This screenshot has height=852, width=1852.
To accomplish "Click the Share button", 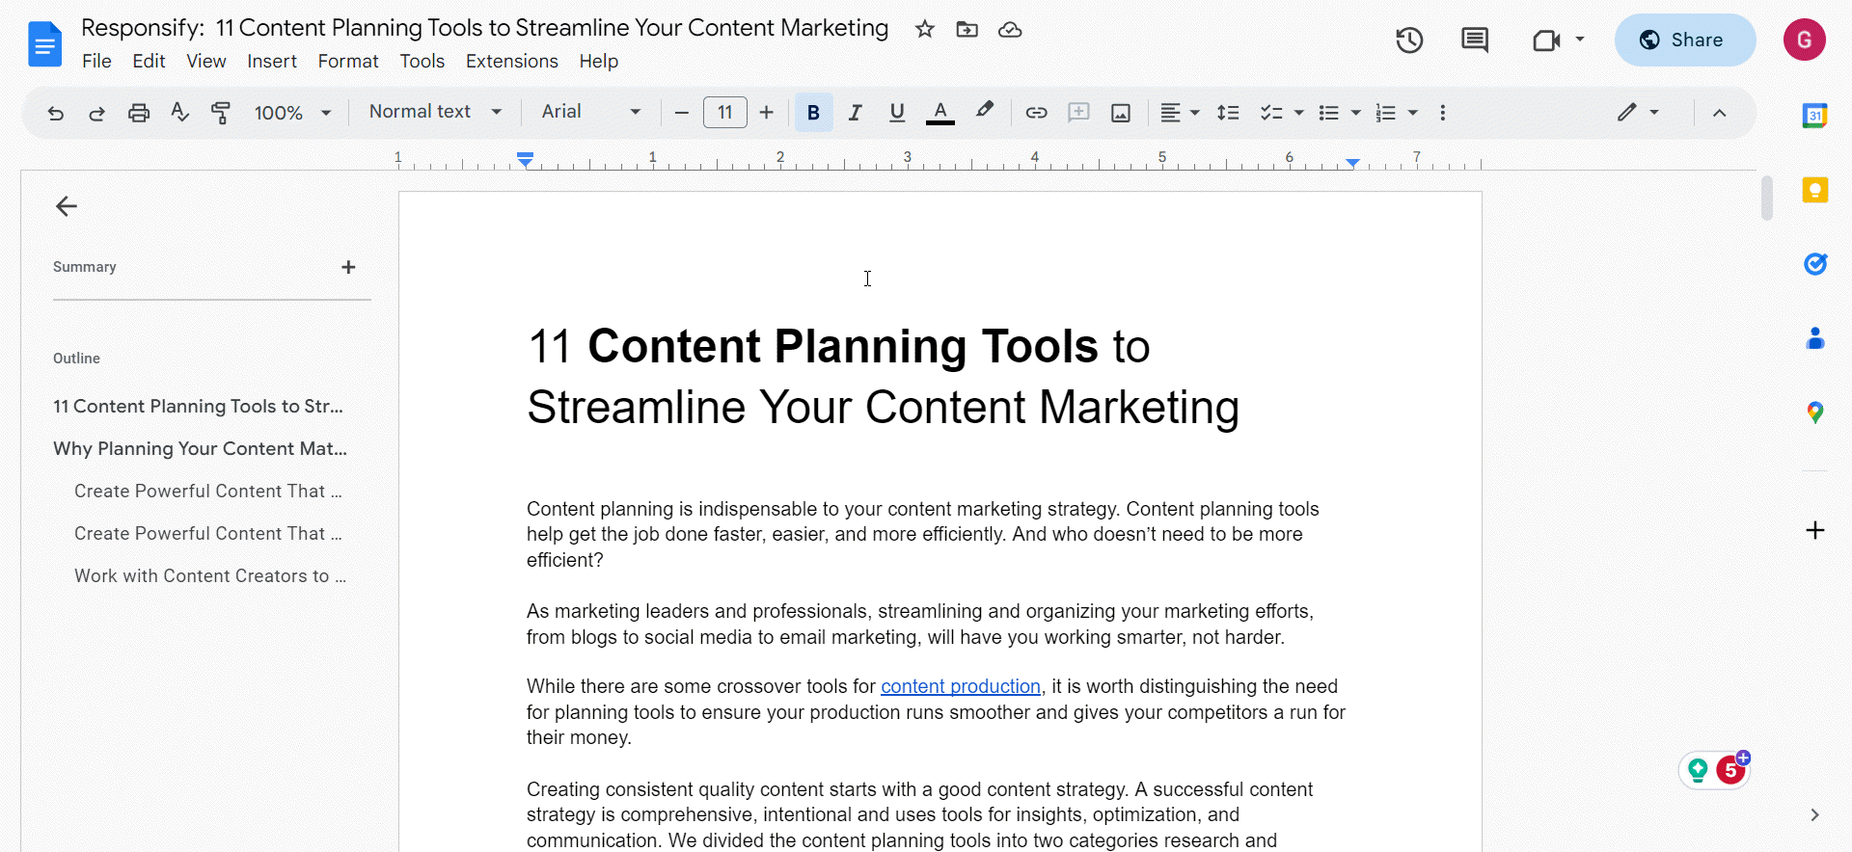I will pyautogui.click(x=1684, y=40).
